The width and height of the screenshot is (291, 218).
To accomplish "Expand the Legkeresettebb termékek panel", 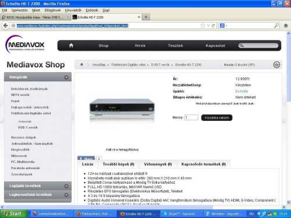I will click(x=66, y=195).
